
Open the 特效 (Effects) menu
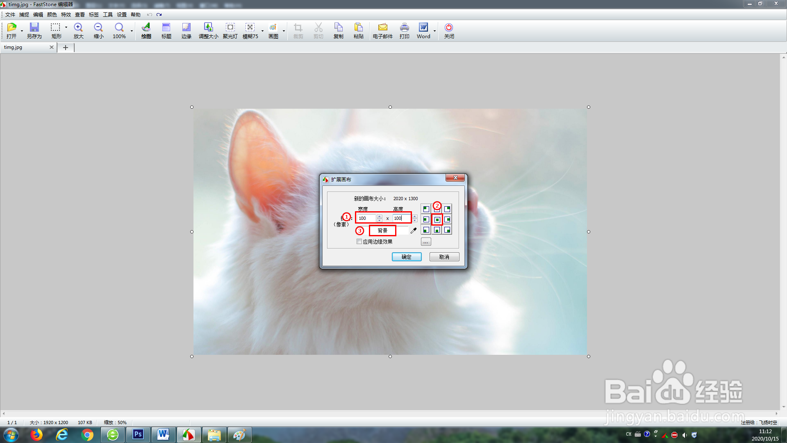[x=66, y=15]
